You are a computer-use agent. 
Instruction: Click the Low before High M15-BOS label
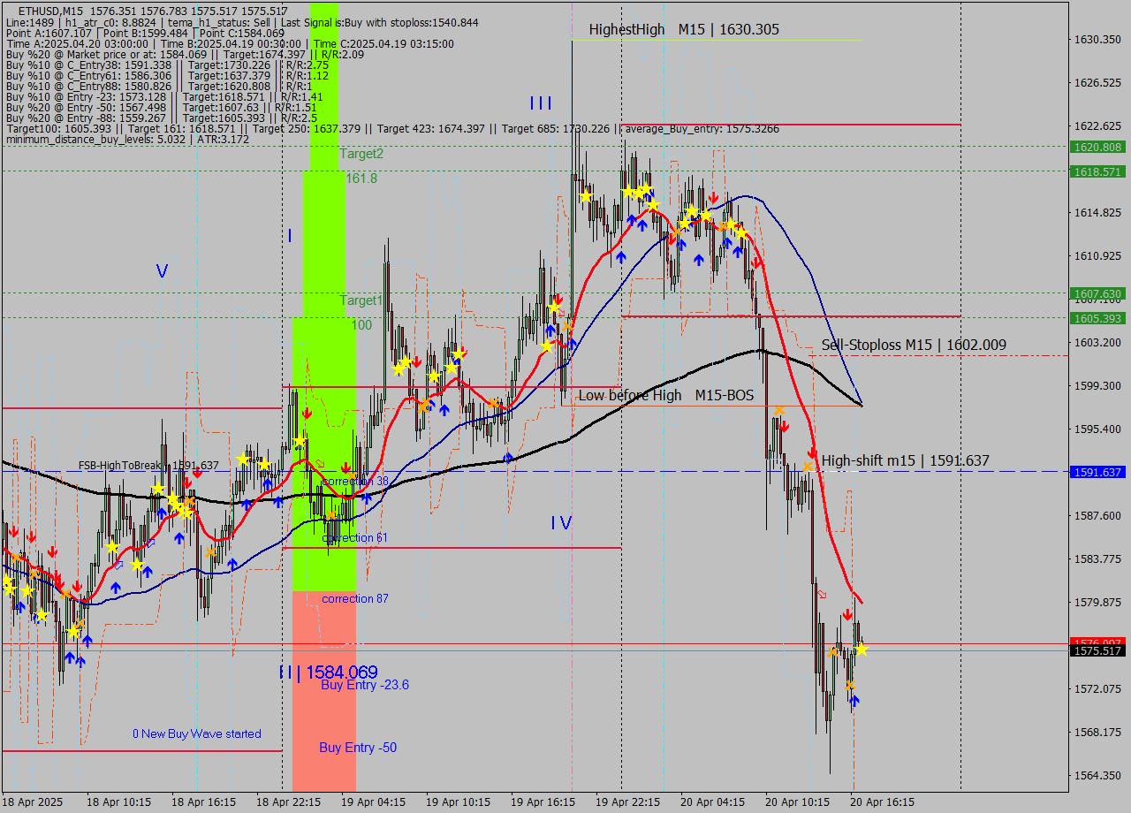[664, 395]
